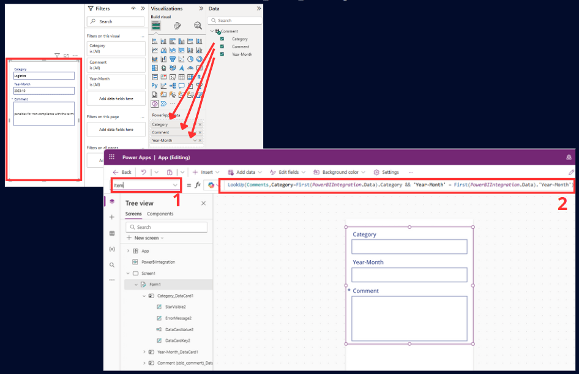579x374 pixels.
Task: Expand the Year-Month_DataCard1 node
Action: point(144,352)
